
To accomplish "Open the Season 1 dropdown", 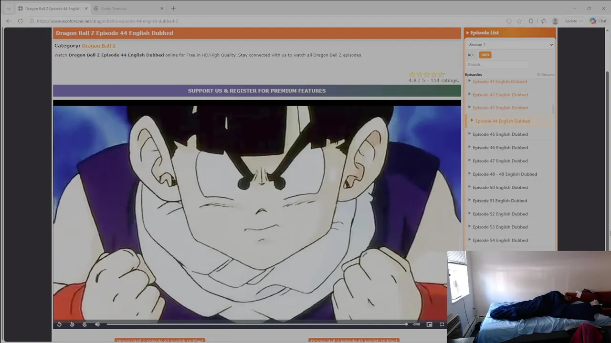I will [x=510, y=45].
